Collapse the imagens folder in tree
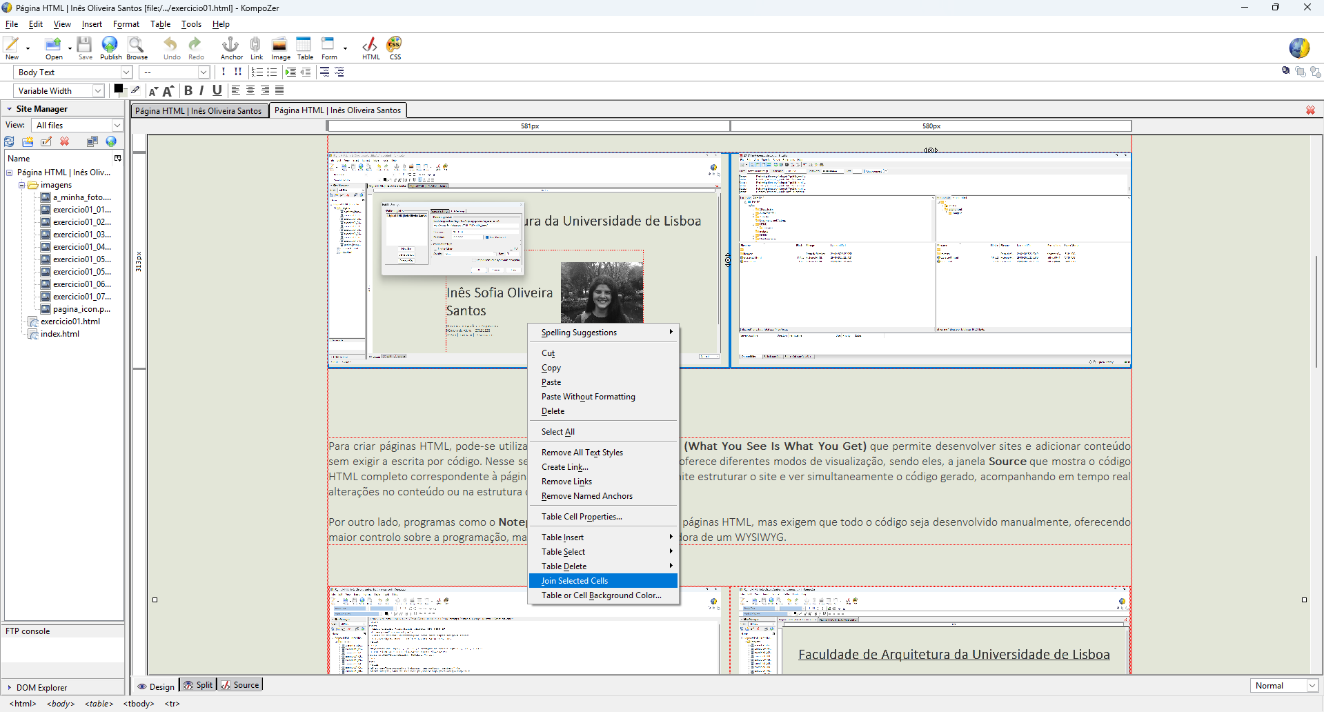The height and width of the screenshot is (712, 1324). pos(22,185)
